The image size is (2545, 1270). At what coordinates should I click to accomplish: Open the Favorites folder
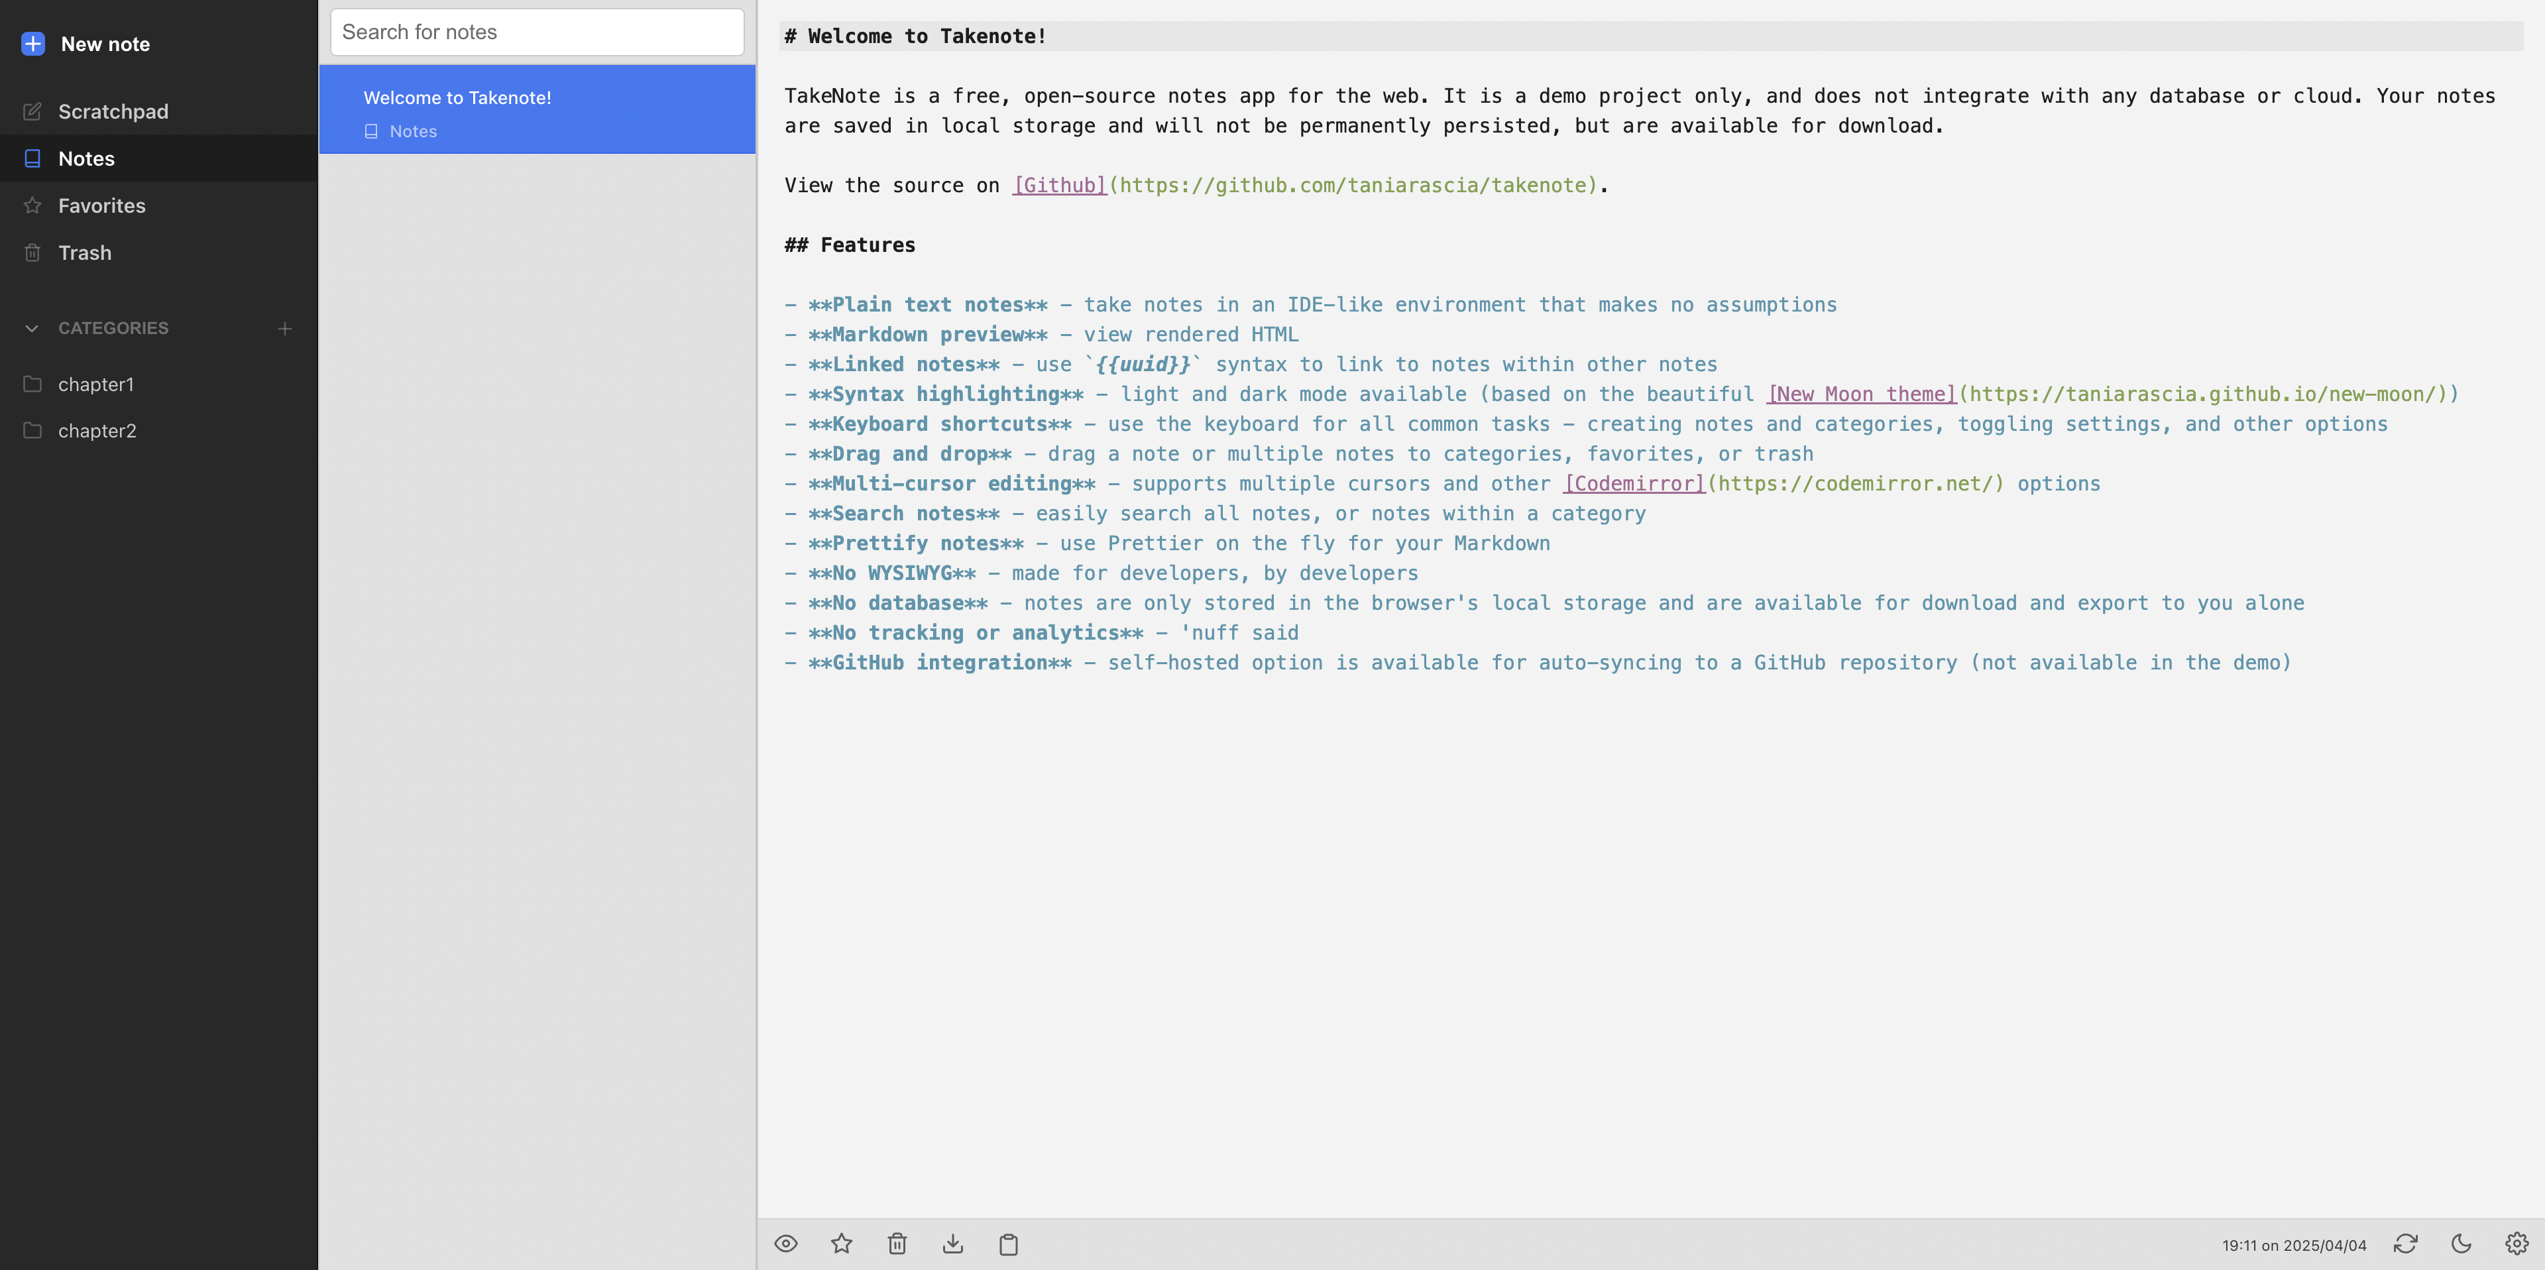pos(158,205)
